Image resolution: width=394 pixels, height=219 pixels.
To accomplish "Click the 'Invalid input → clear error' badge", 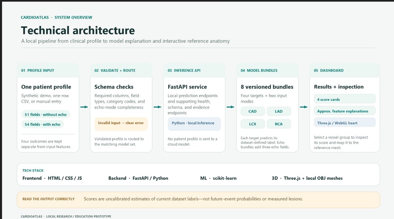I will [x=121, y=124].
